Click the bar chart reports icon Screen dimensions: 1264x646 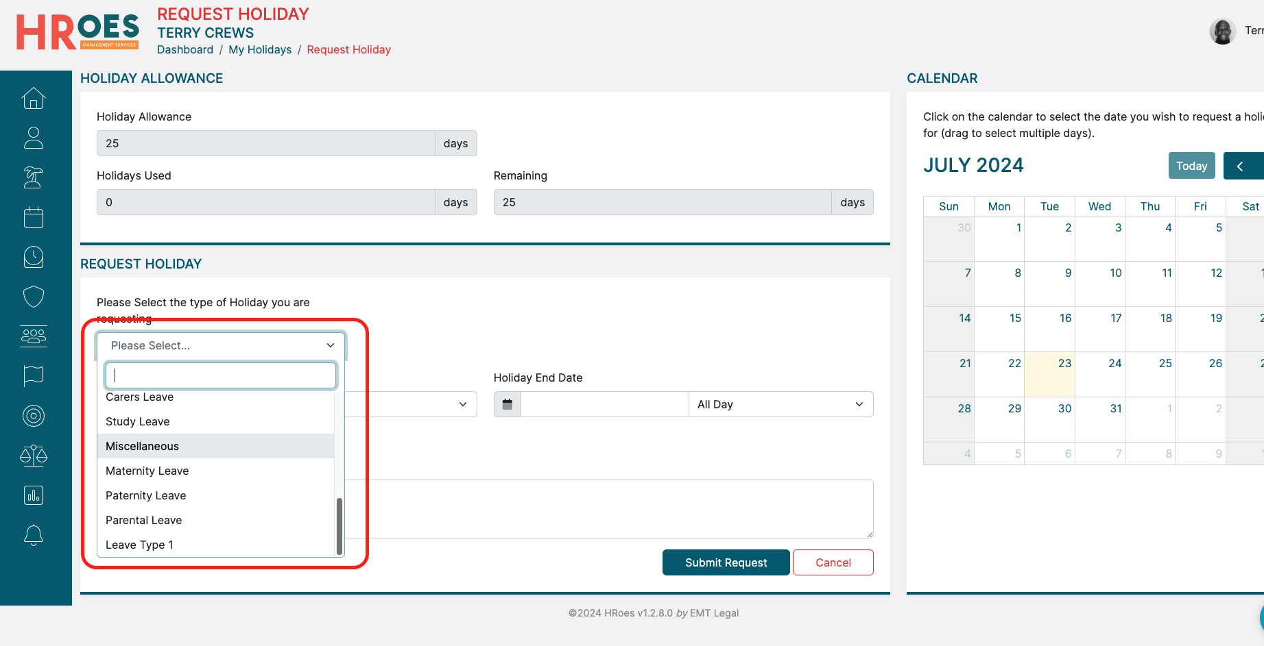(34, 495)
